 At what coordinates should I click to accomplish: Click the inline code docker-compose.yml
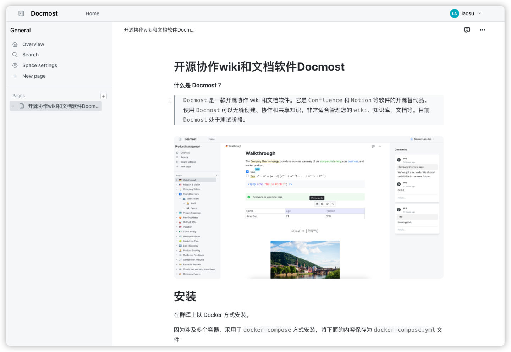pos(404,330)
